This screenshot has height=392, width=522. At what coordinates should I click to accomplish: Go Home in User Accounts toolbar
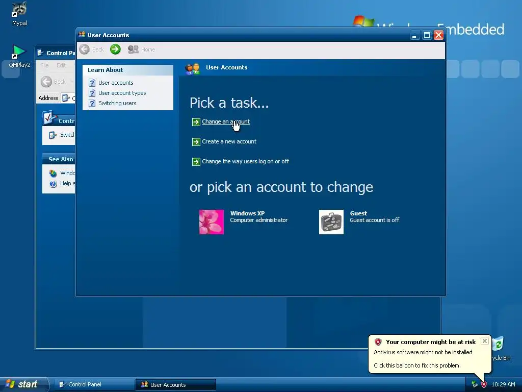coord(142,50)
